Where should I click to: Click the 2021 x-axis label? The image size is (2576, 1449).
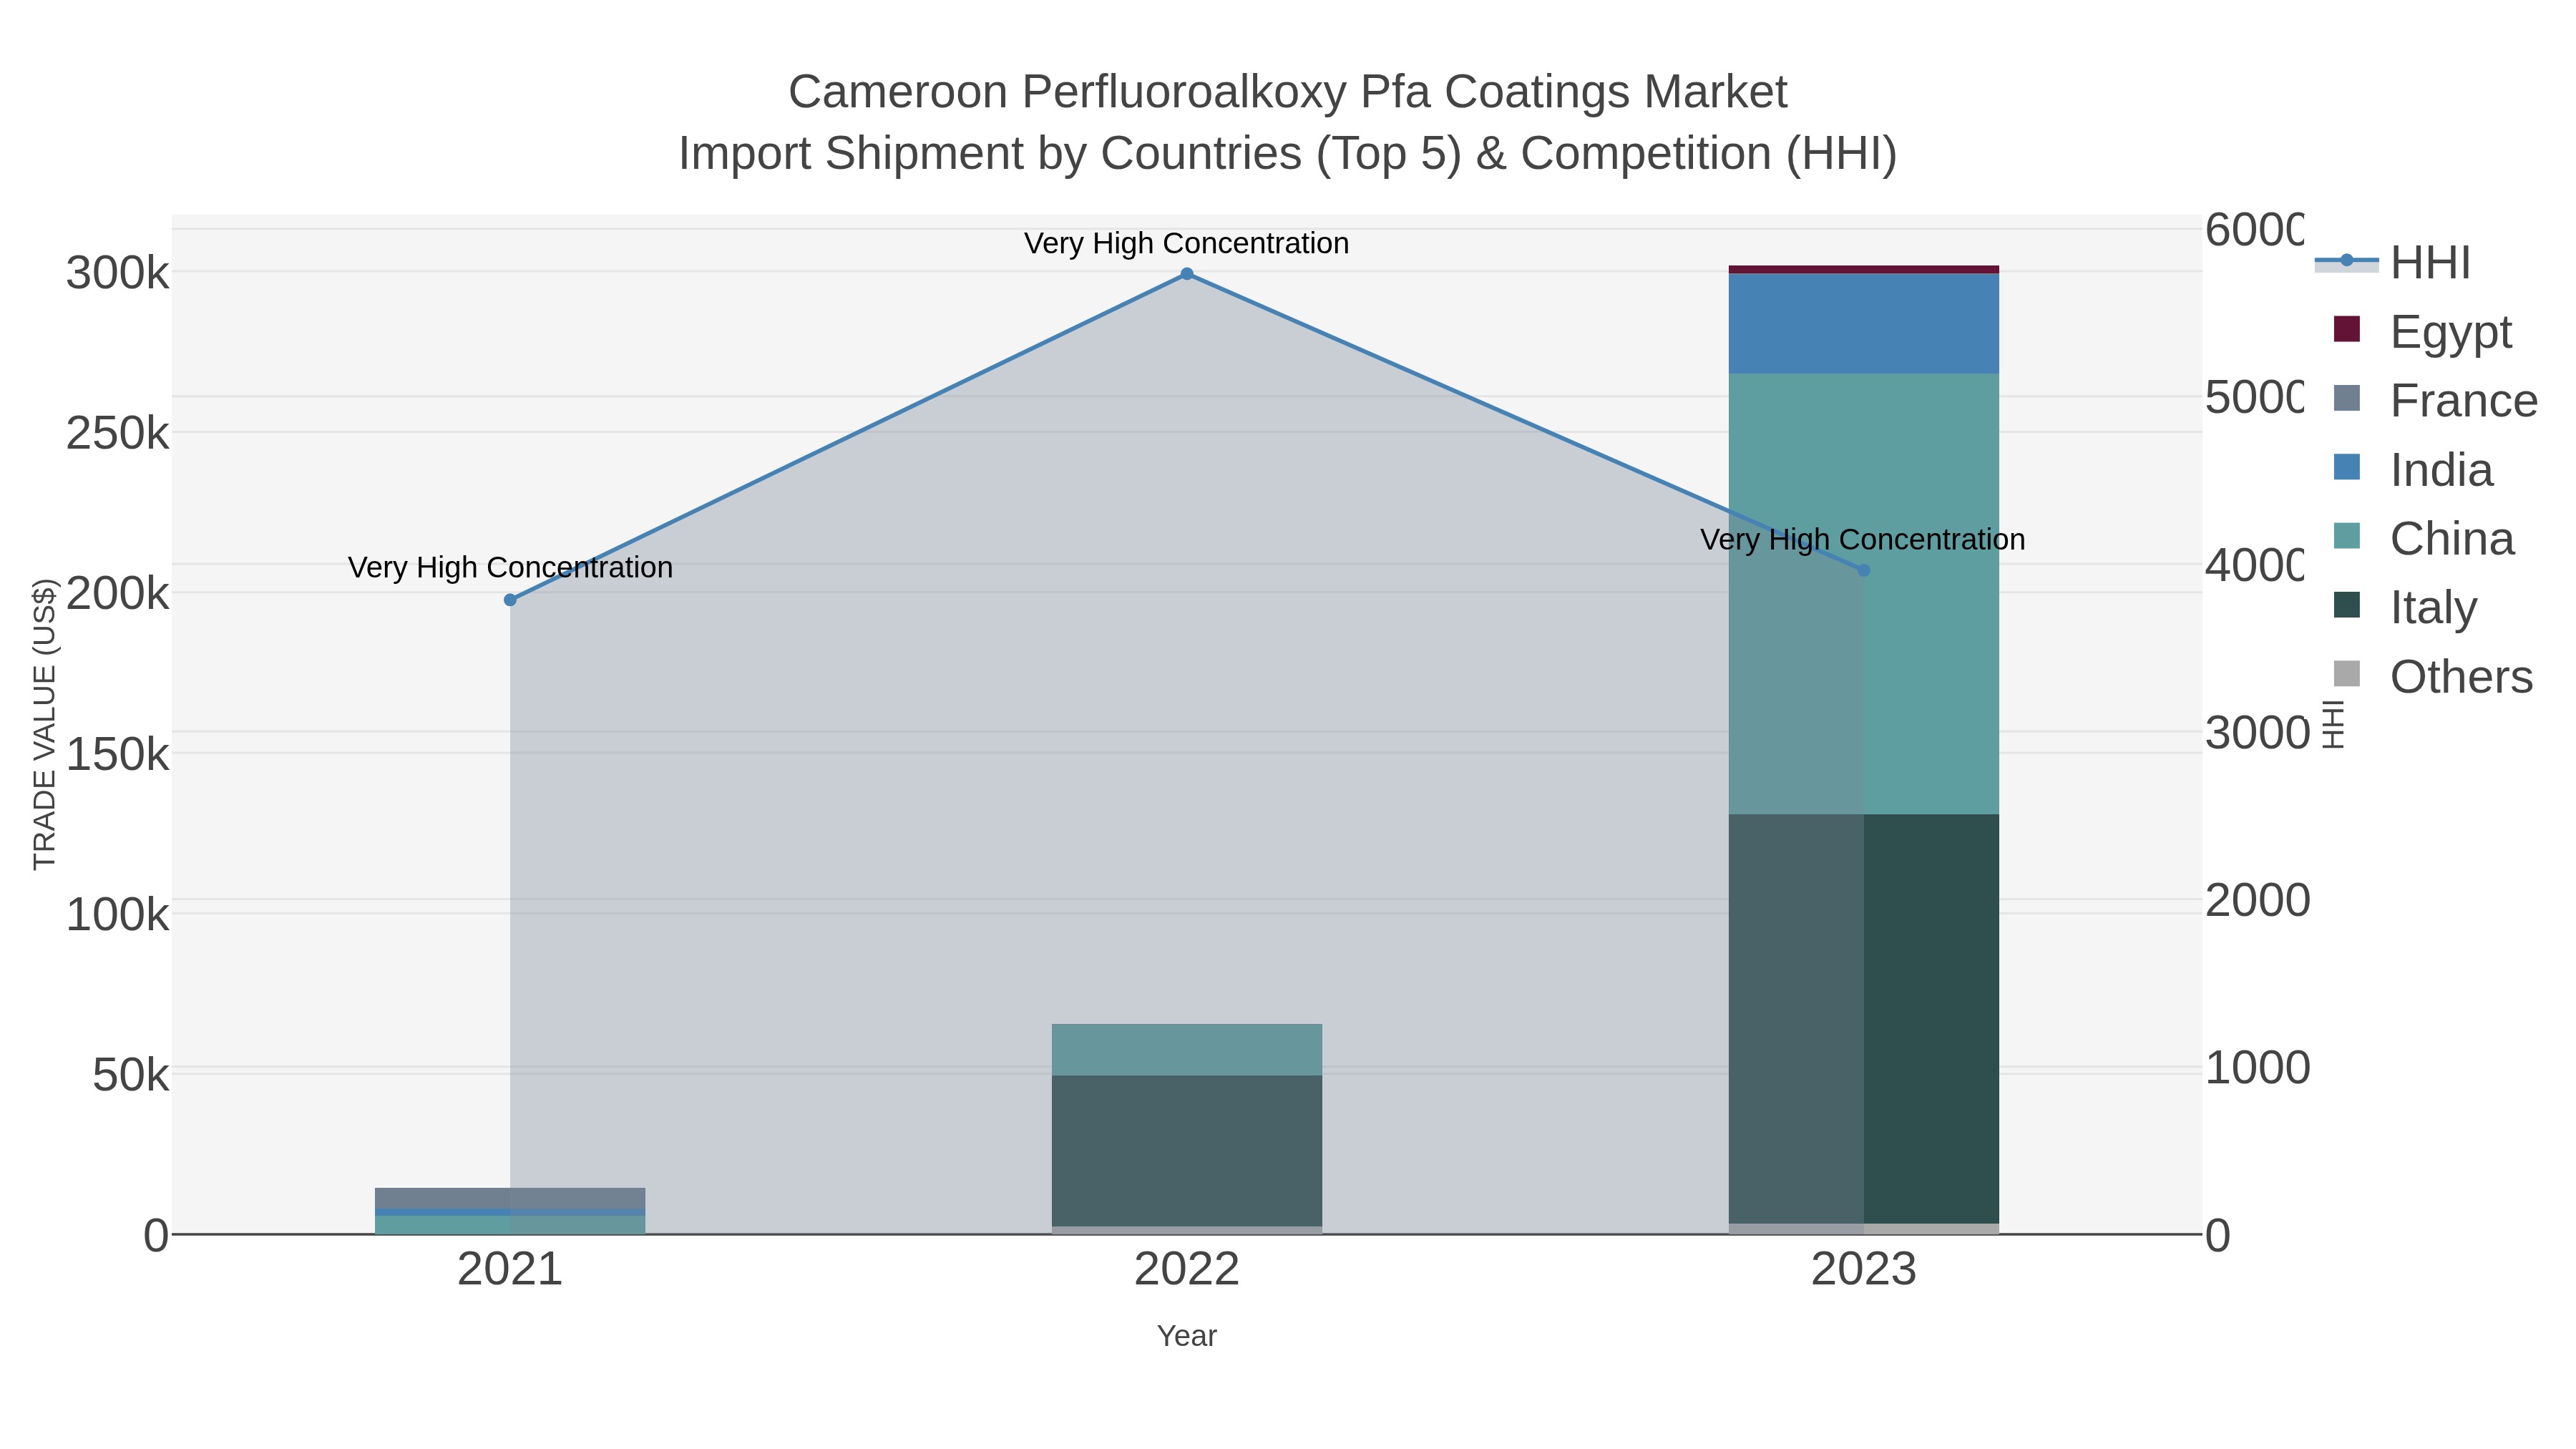pyautogui.click(x=510, y=1270)
